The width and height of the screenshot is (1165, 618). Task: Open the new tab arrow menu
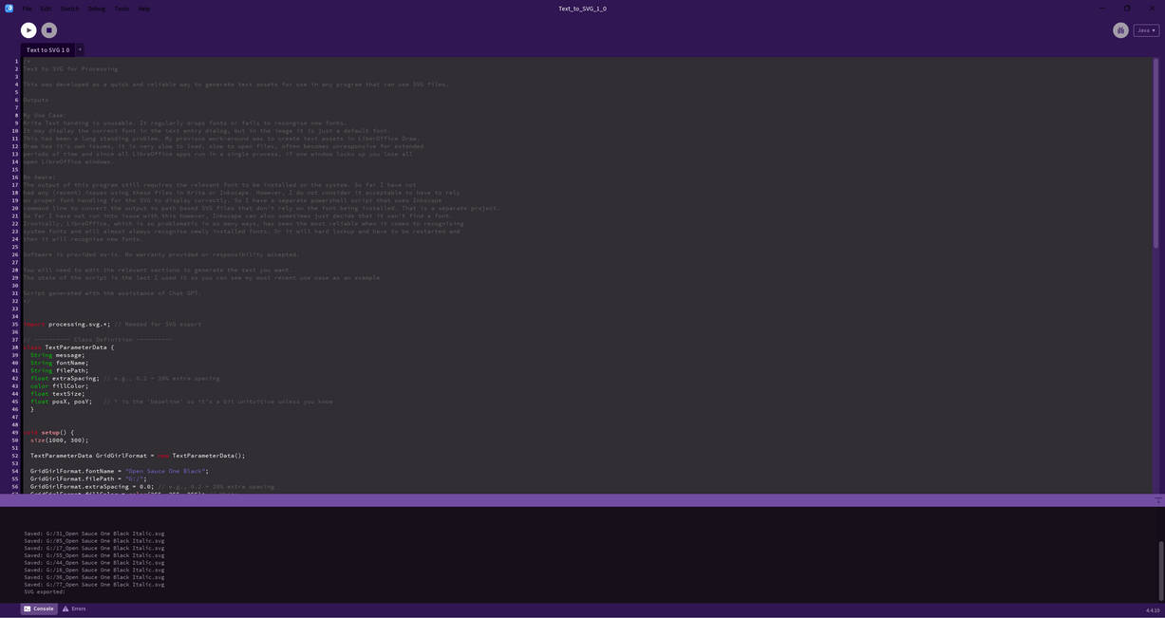pos(80,49)
